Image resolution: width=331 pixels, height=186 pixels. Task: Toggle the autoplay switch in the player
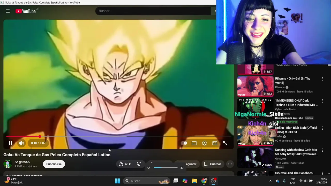pyautogui.click(x=184, y=143)
